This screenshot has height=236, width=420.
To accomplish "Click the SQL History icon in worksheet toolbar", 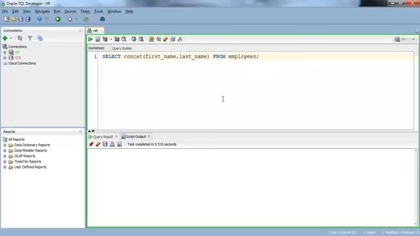I will 173,39.
